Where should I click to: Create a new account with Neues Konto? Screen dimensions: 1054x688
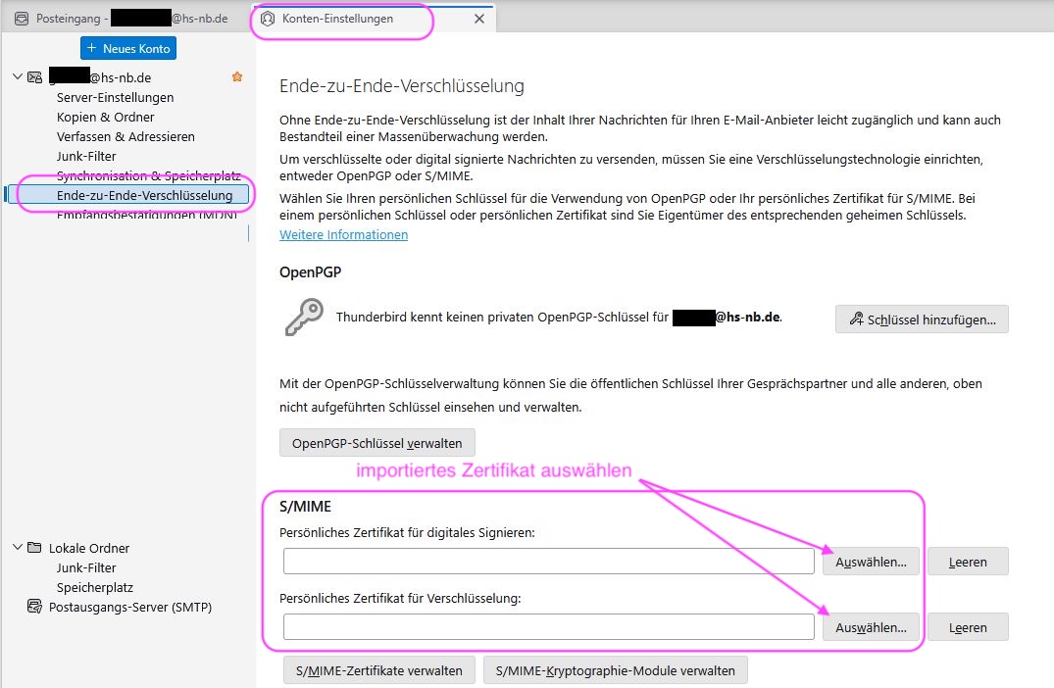(x=128, y=48)
